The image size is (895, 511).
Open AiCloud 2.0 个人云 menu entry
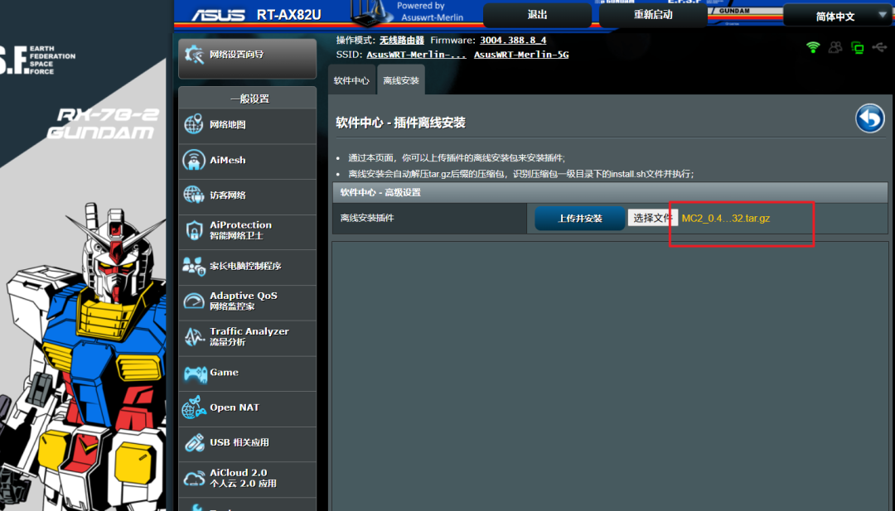tap(247, 479)
